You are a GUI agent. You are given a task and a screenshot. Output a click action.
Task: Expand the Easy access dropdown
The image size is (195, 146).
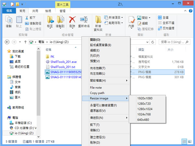pyautogui.click(x=122, y=23)
